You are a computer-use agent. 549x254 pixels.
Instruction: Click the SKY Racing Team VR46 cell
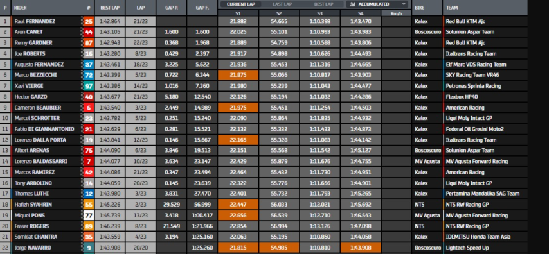coord(485,75)
